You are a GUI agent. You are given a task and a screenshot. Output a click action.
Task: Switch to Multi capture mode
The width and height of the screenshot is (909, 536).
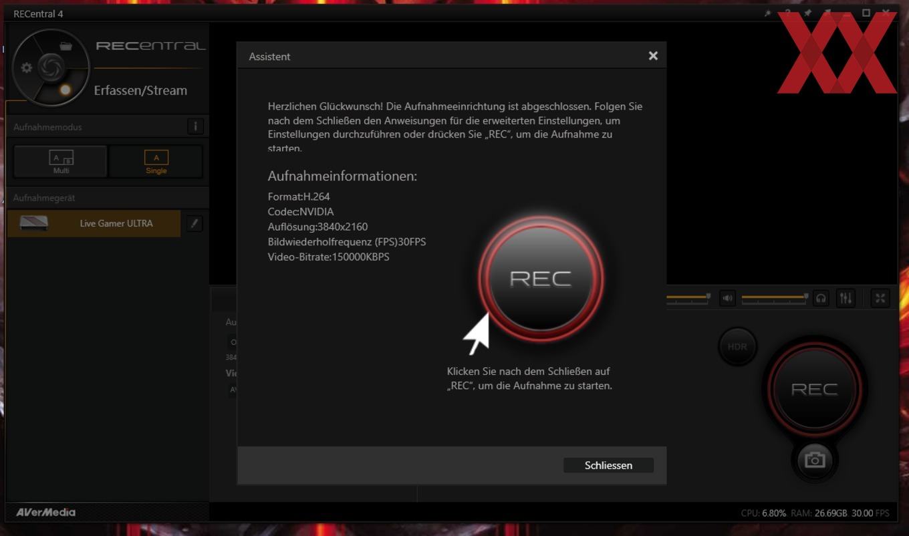pyautogui.click(x=61, y=162)
